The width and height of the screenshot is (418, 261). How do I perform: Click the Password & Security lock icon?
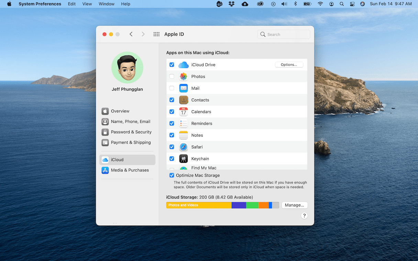[105, 132]
